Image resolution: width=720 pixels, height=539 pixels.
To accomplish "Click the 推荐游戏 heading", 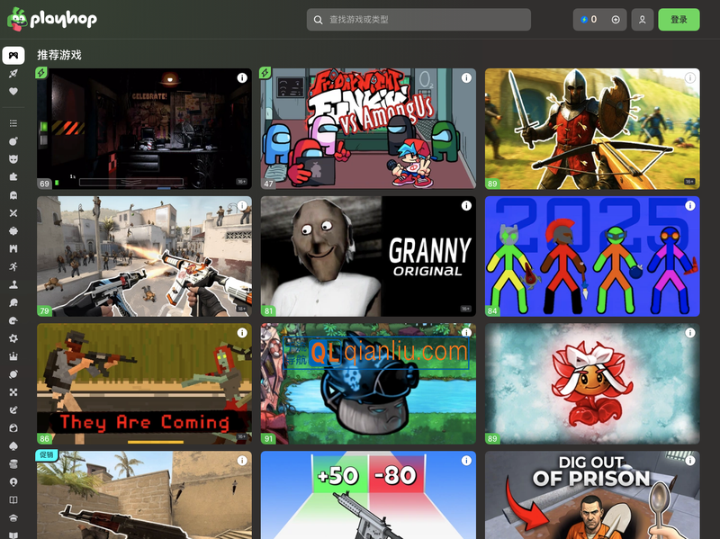I will (x=59, y=55).
